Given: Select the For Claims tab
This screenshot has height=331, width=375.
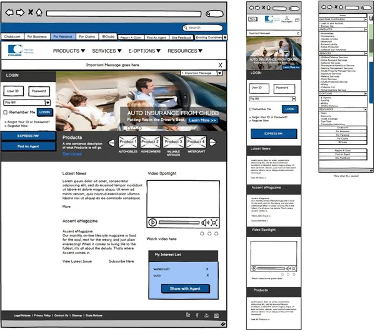Looking at the screenshot, I should pyautogui.click(x=87, y=36).
